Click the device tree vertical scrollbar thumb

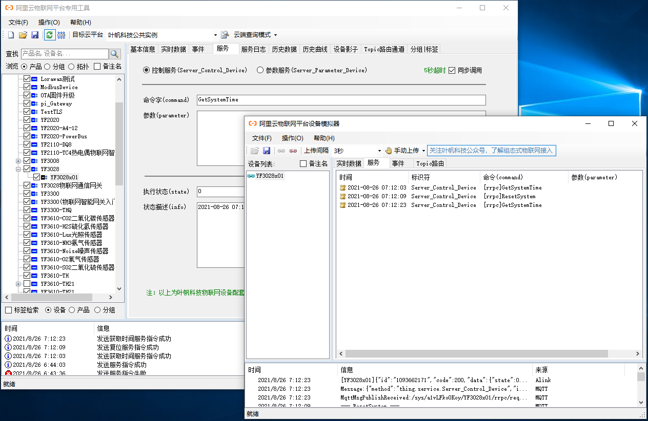coord(119,143)
